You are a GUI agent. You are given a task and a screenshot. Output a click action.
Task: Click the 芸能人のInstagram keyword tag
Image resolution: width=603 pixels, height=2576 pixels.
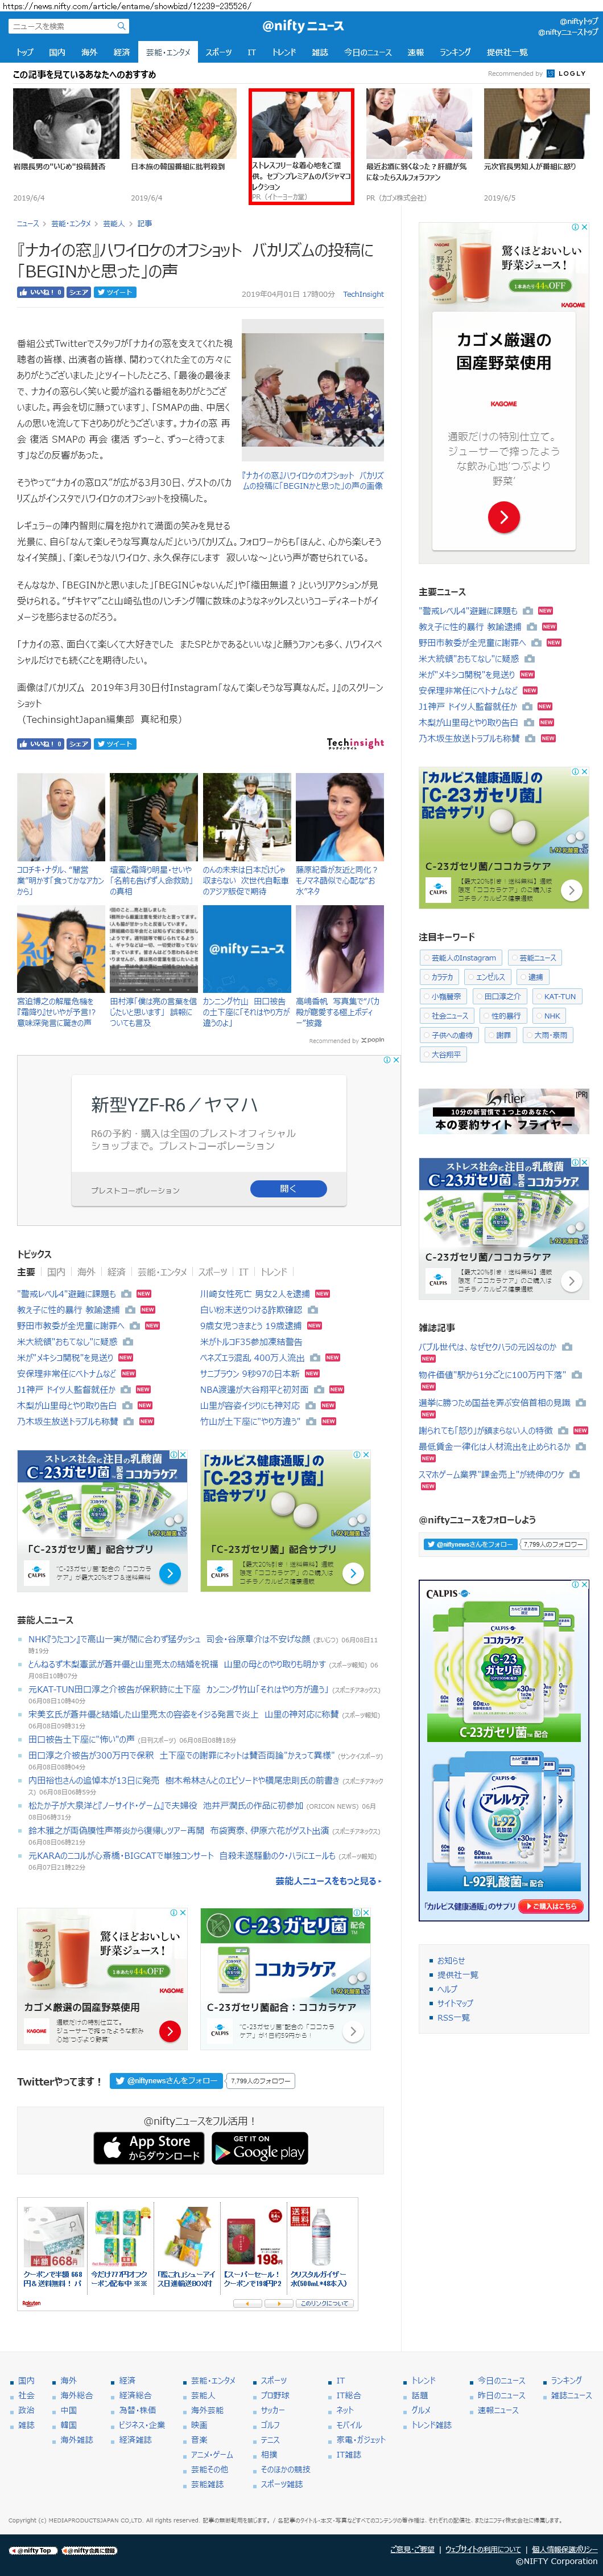tap(461, 958)
